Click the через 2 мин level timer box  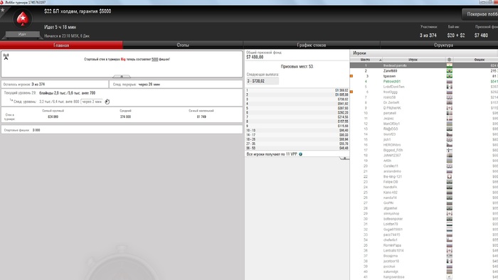92,102
